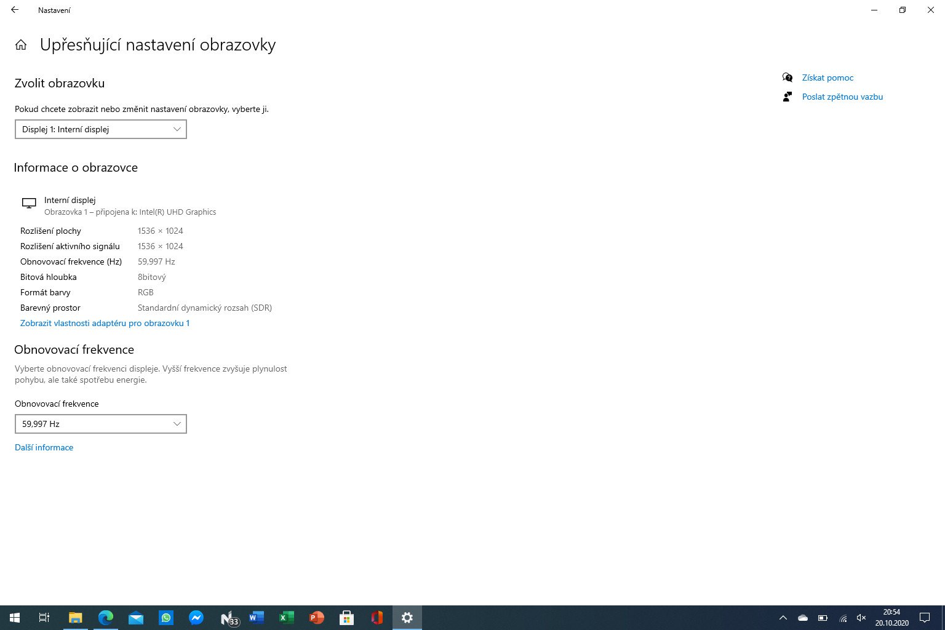
Task: Open Microsoft Edge from taskbar
Action: (x=105, y=618)
